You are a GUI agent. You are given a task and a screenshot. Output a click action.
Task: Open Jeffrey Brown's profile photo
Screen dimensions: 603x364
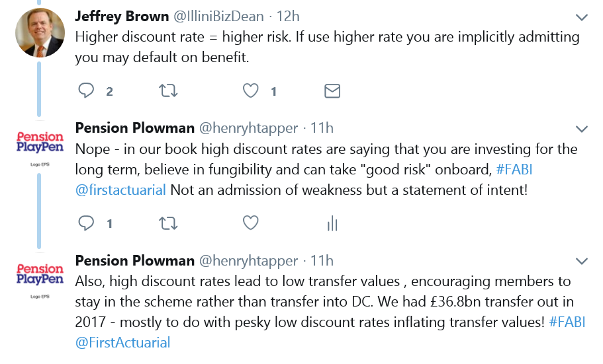40,32
